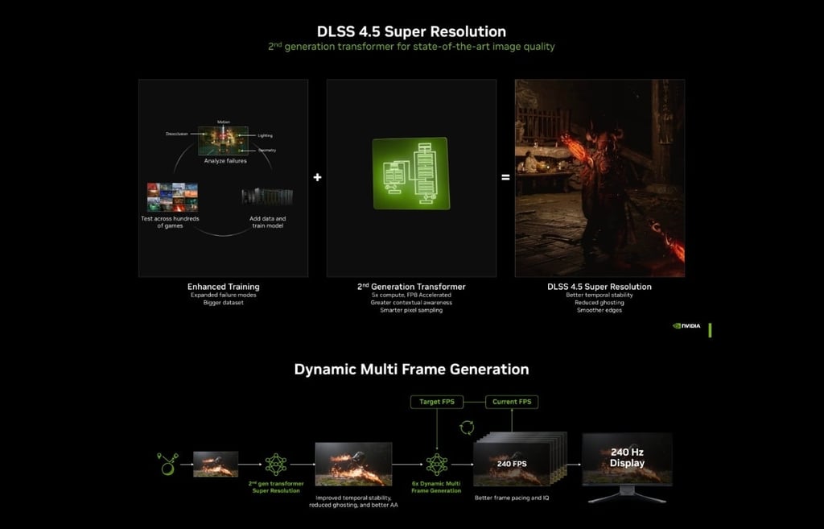Click the Disocclusion label
The height and width of the screenshot is (529, 824).
pyautogui.click(x=176, y=134)
